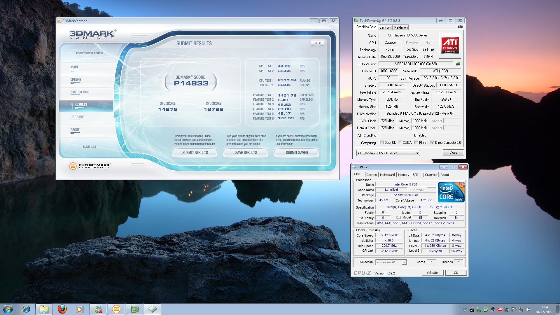Click the Close button in GPU-Z

(x=453, y=153)
